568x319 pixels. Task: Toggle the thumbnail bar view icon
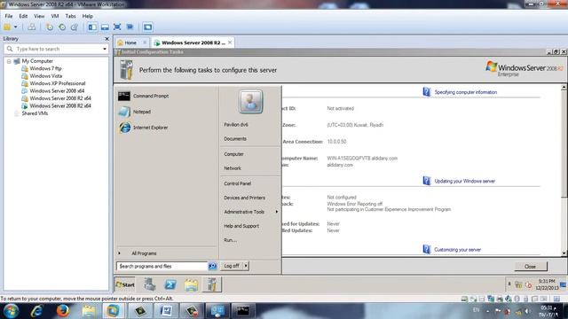[x=105, y=27]
